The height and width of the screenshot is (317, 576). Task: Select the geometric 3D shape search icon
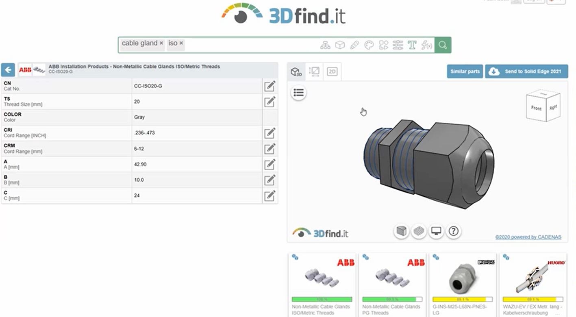pos(340,45)
